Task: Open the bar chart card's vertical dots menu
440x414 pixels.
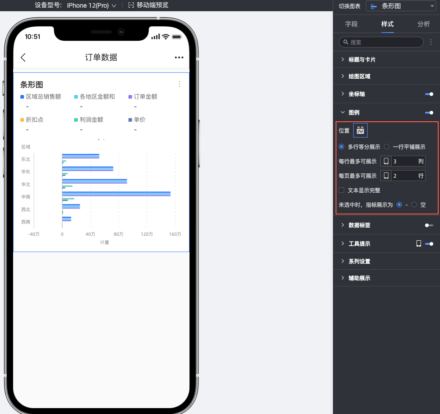Action: (x=180, y=84)
